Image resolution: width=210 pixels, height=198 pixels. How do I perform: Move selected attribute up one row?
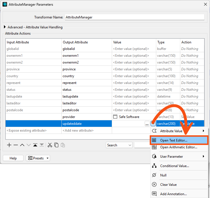pos(22,145)
